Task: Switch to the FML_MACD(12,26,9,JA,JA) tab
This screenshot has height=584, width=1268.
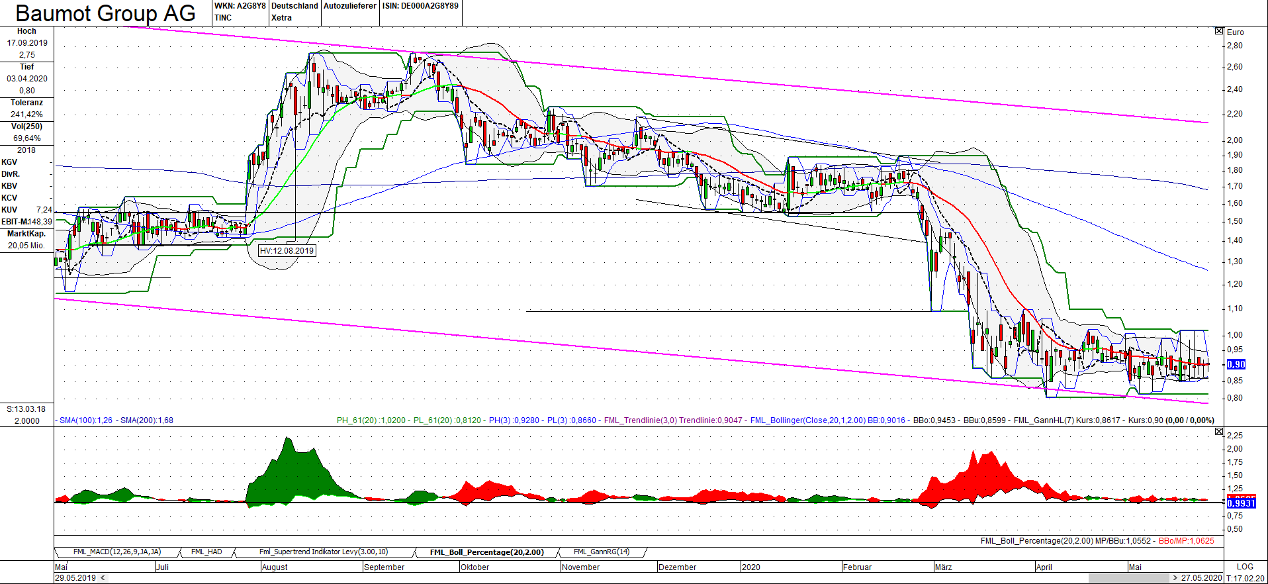Action: pyautogui.click(x=117, y=552)
